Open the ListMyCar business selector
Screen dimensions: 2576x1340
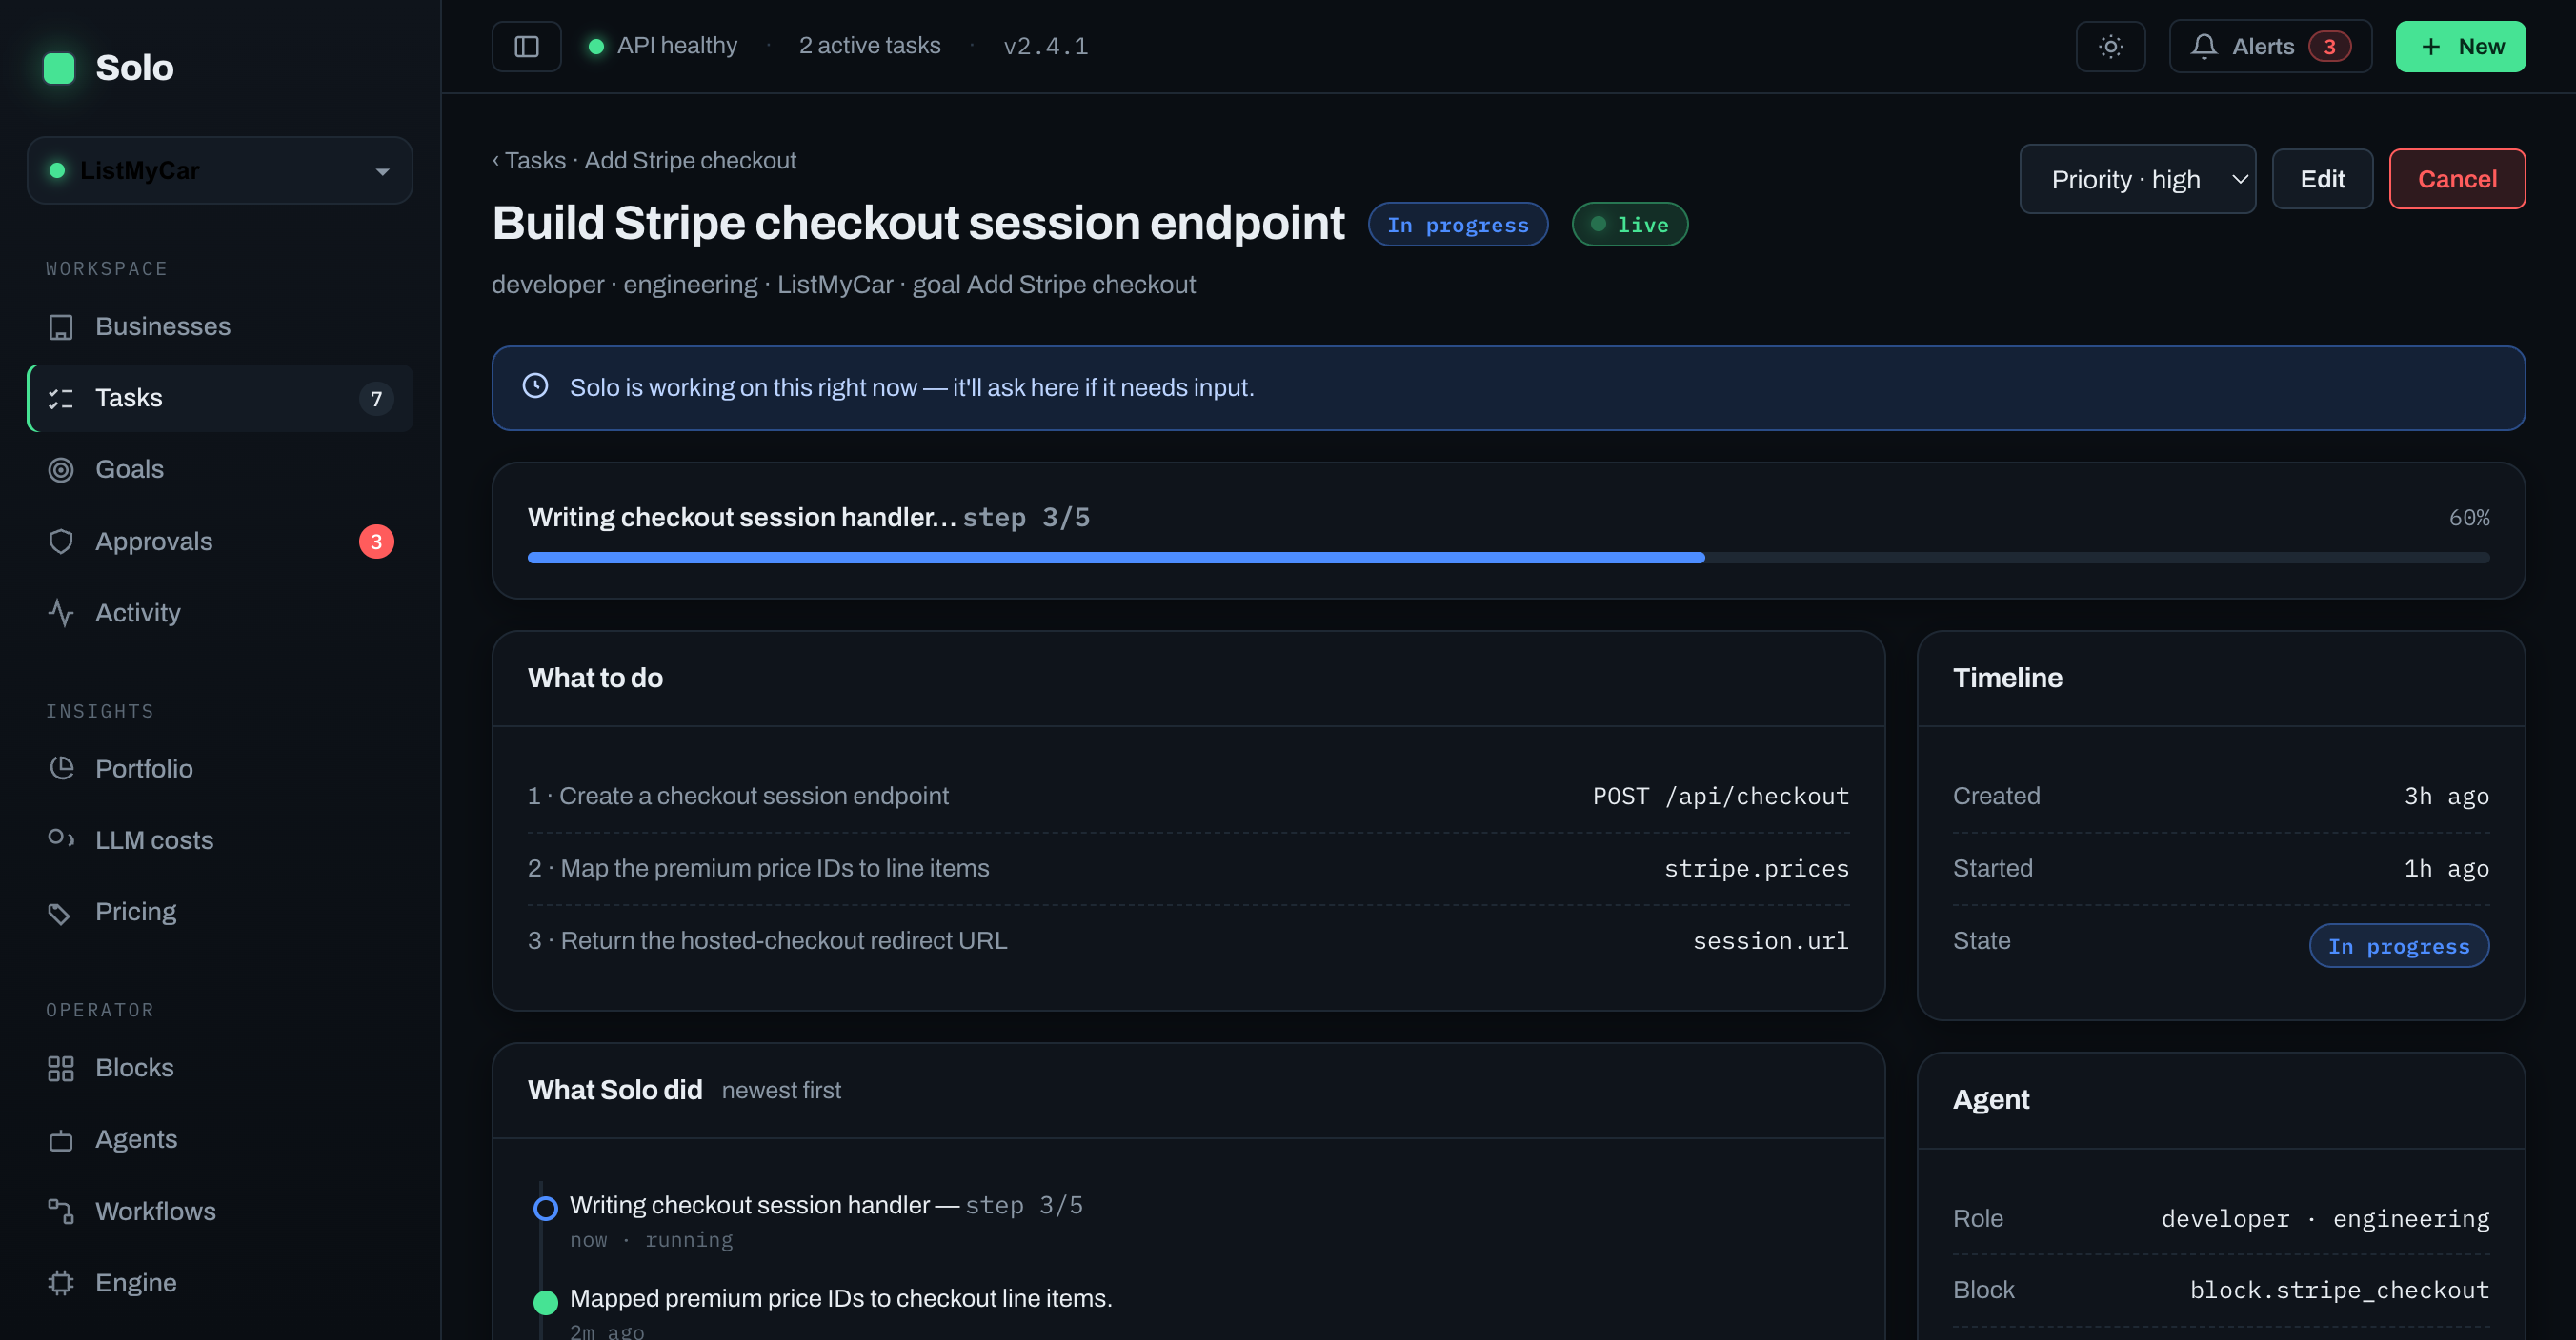pos(219,171)
